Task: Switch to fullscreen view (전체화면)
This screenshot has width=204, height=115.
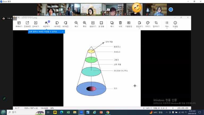Action: 27,24
